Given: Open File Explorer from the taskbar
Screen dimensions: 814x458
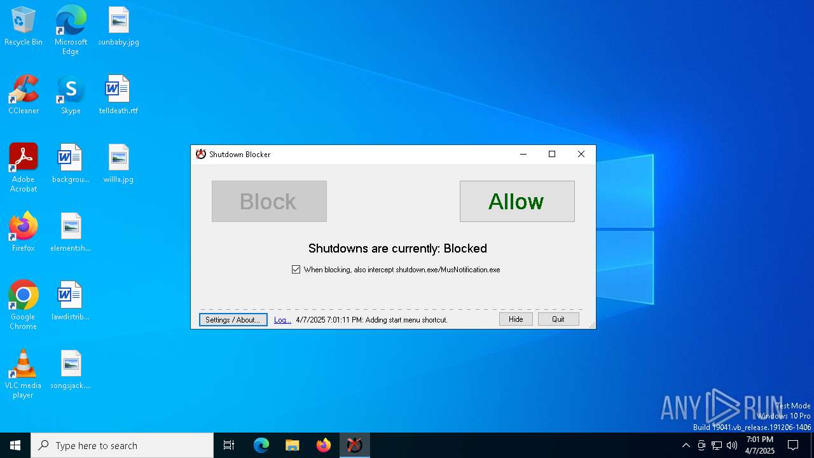Looking at the screenshot, I should point(293,445).
